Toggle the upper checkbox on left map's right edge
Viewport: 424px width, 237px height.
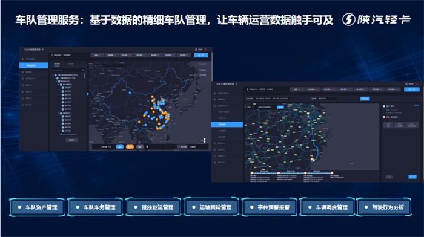(200, 70)
